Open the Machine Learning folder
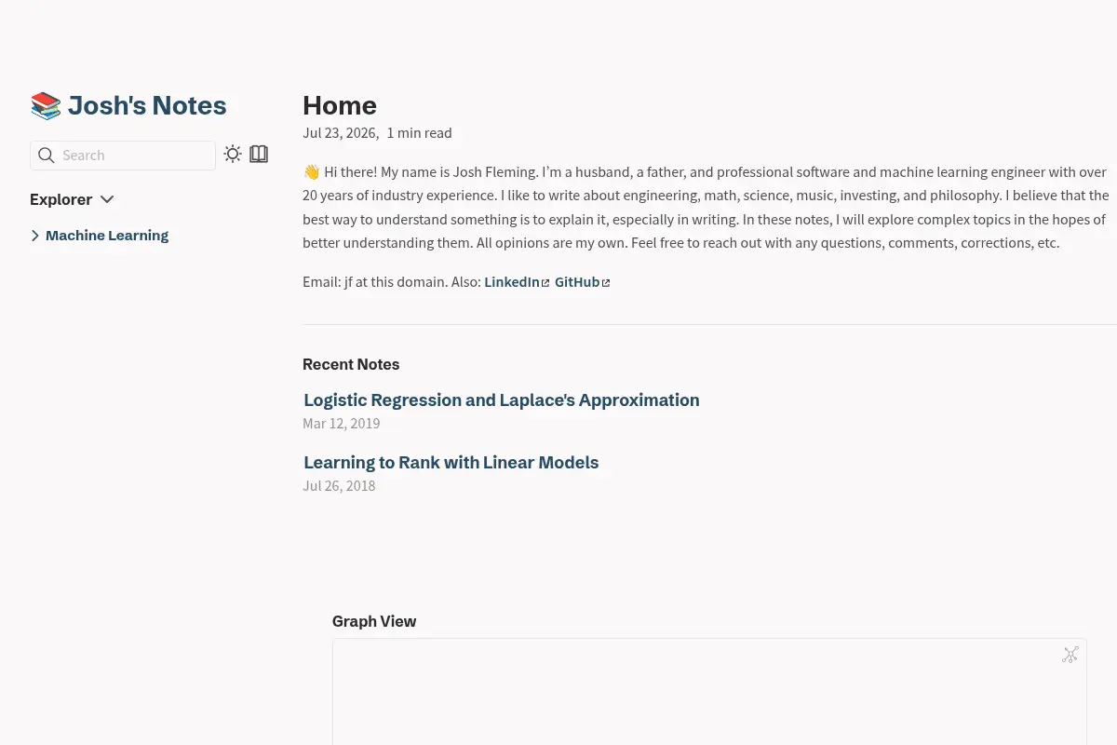This screenshot has width=1117, height=745. 107,236
